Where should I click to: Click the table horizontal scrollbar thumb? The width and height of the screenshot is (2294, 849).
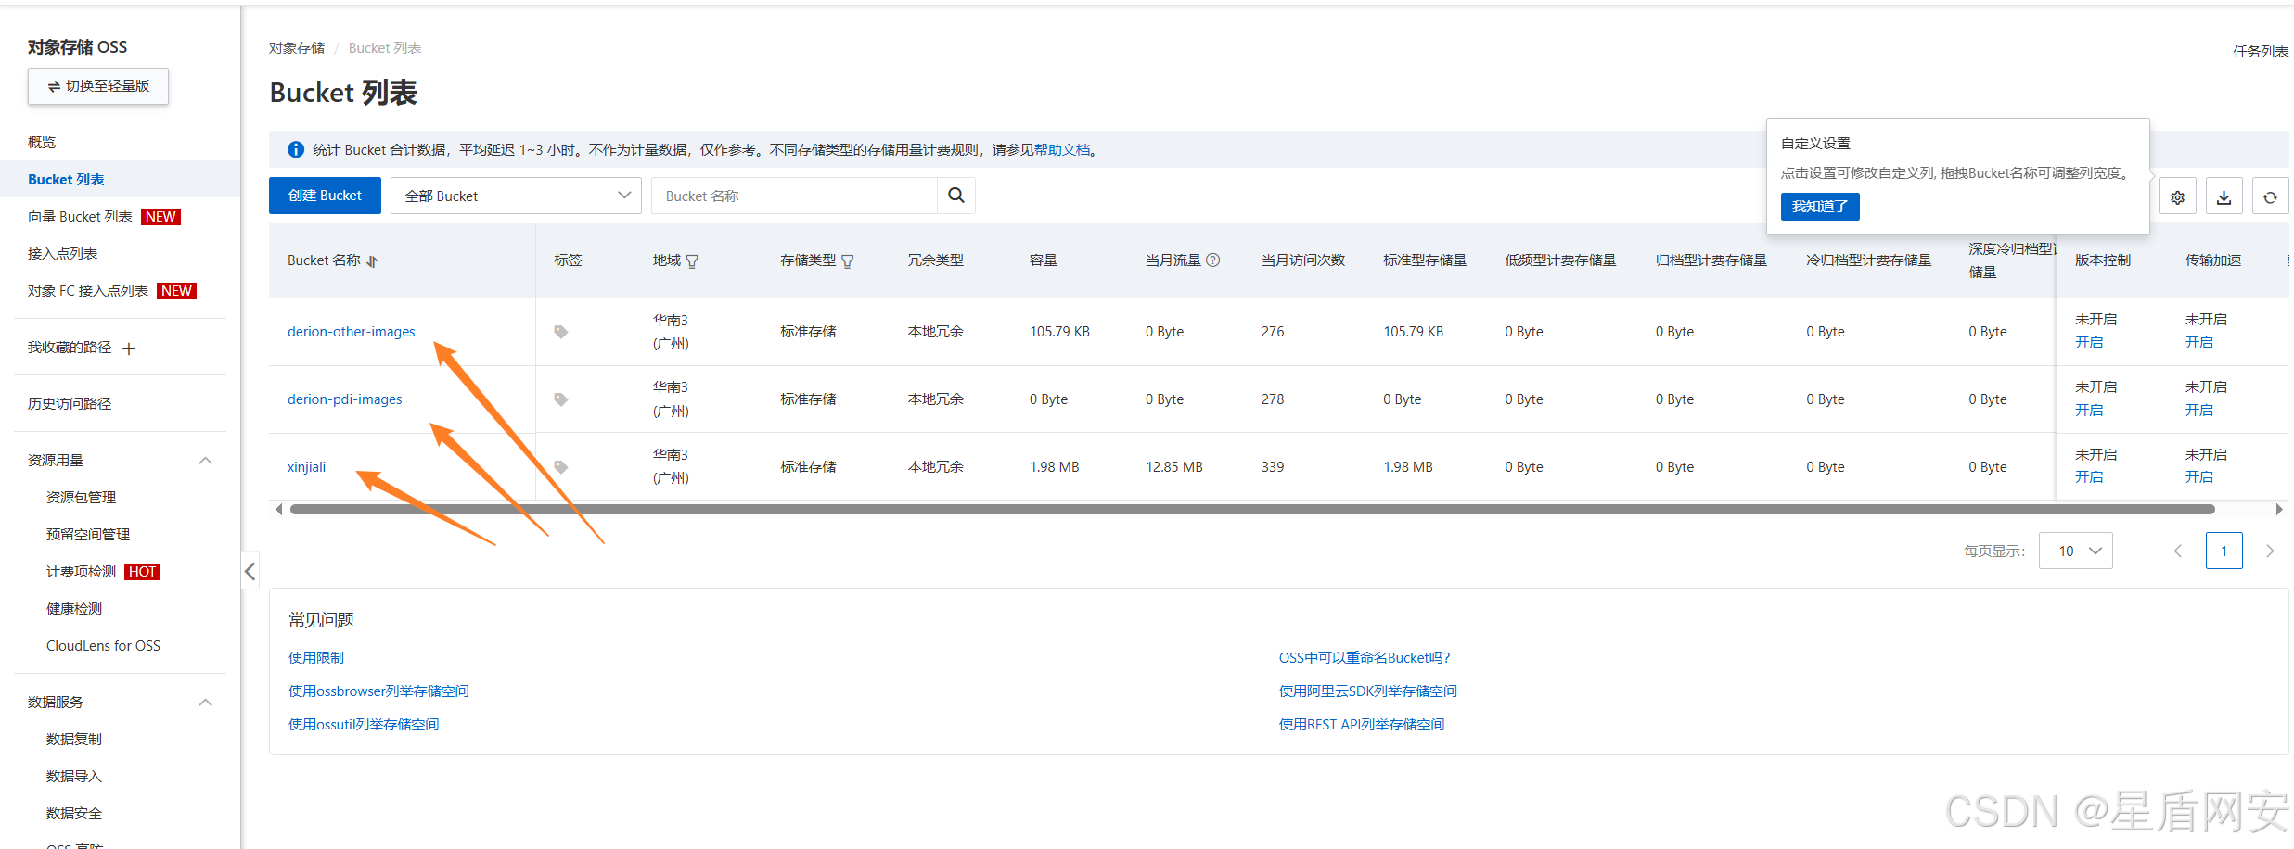point(1252,509)
